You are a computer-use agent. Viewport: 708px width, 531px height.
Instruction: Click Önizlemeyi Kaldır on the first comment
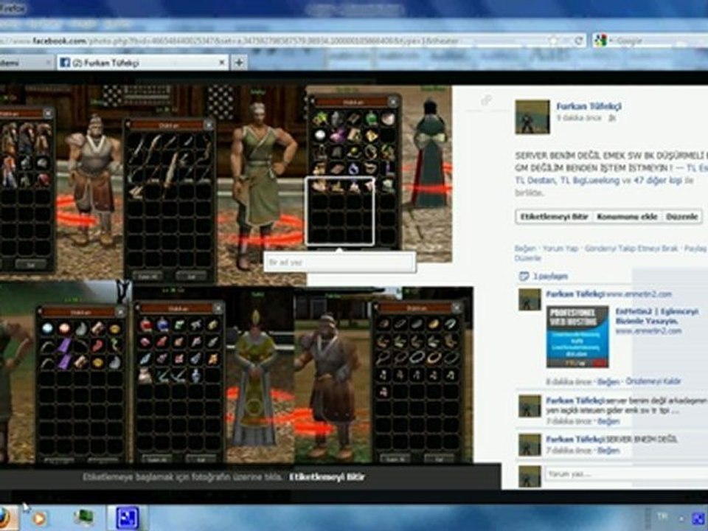[x=653, y=381]
